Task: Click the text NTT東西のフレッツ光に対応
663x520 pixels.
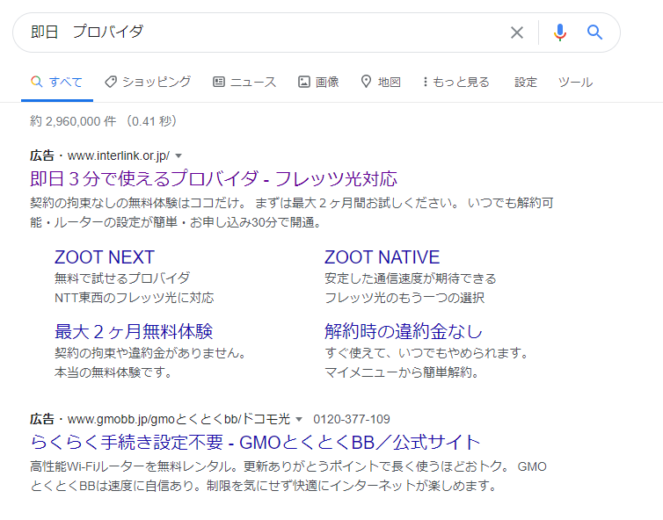Action: coord(134,298)
